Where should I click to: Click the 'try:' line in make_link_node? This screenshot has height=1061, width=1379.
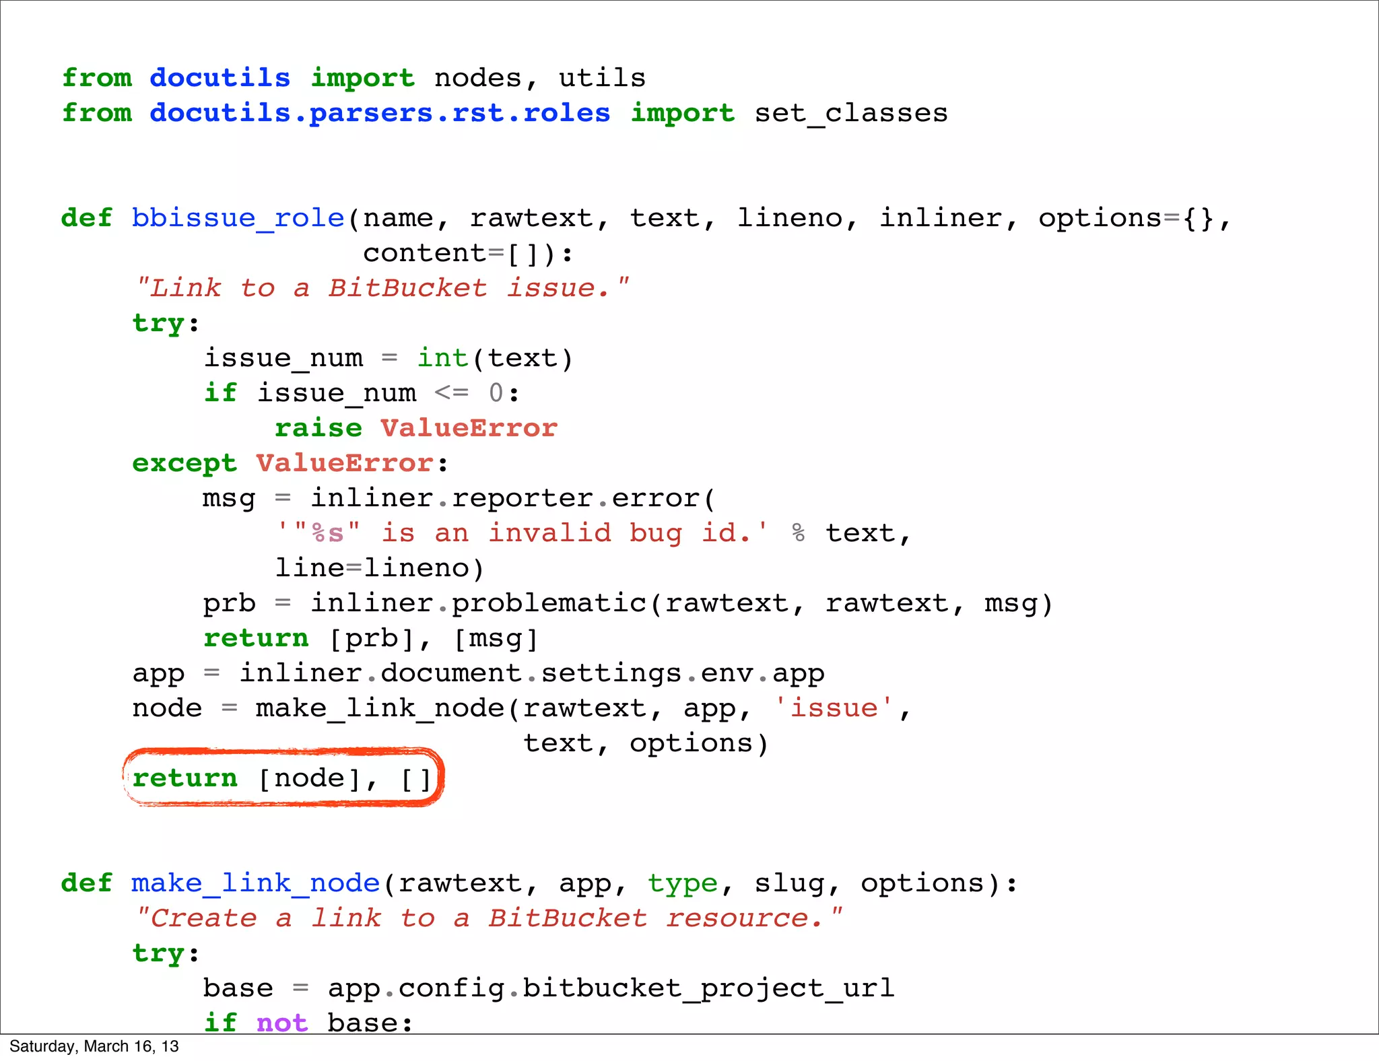[166, 953]
